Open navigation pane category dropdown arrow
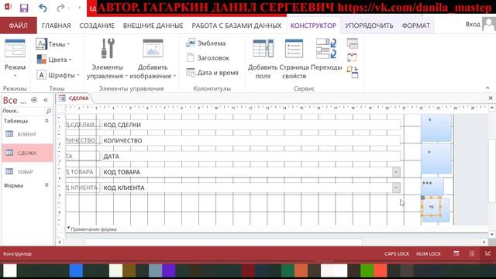This screenshot has width=496, height=279. pyautogui.click(x=34, y=100)
